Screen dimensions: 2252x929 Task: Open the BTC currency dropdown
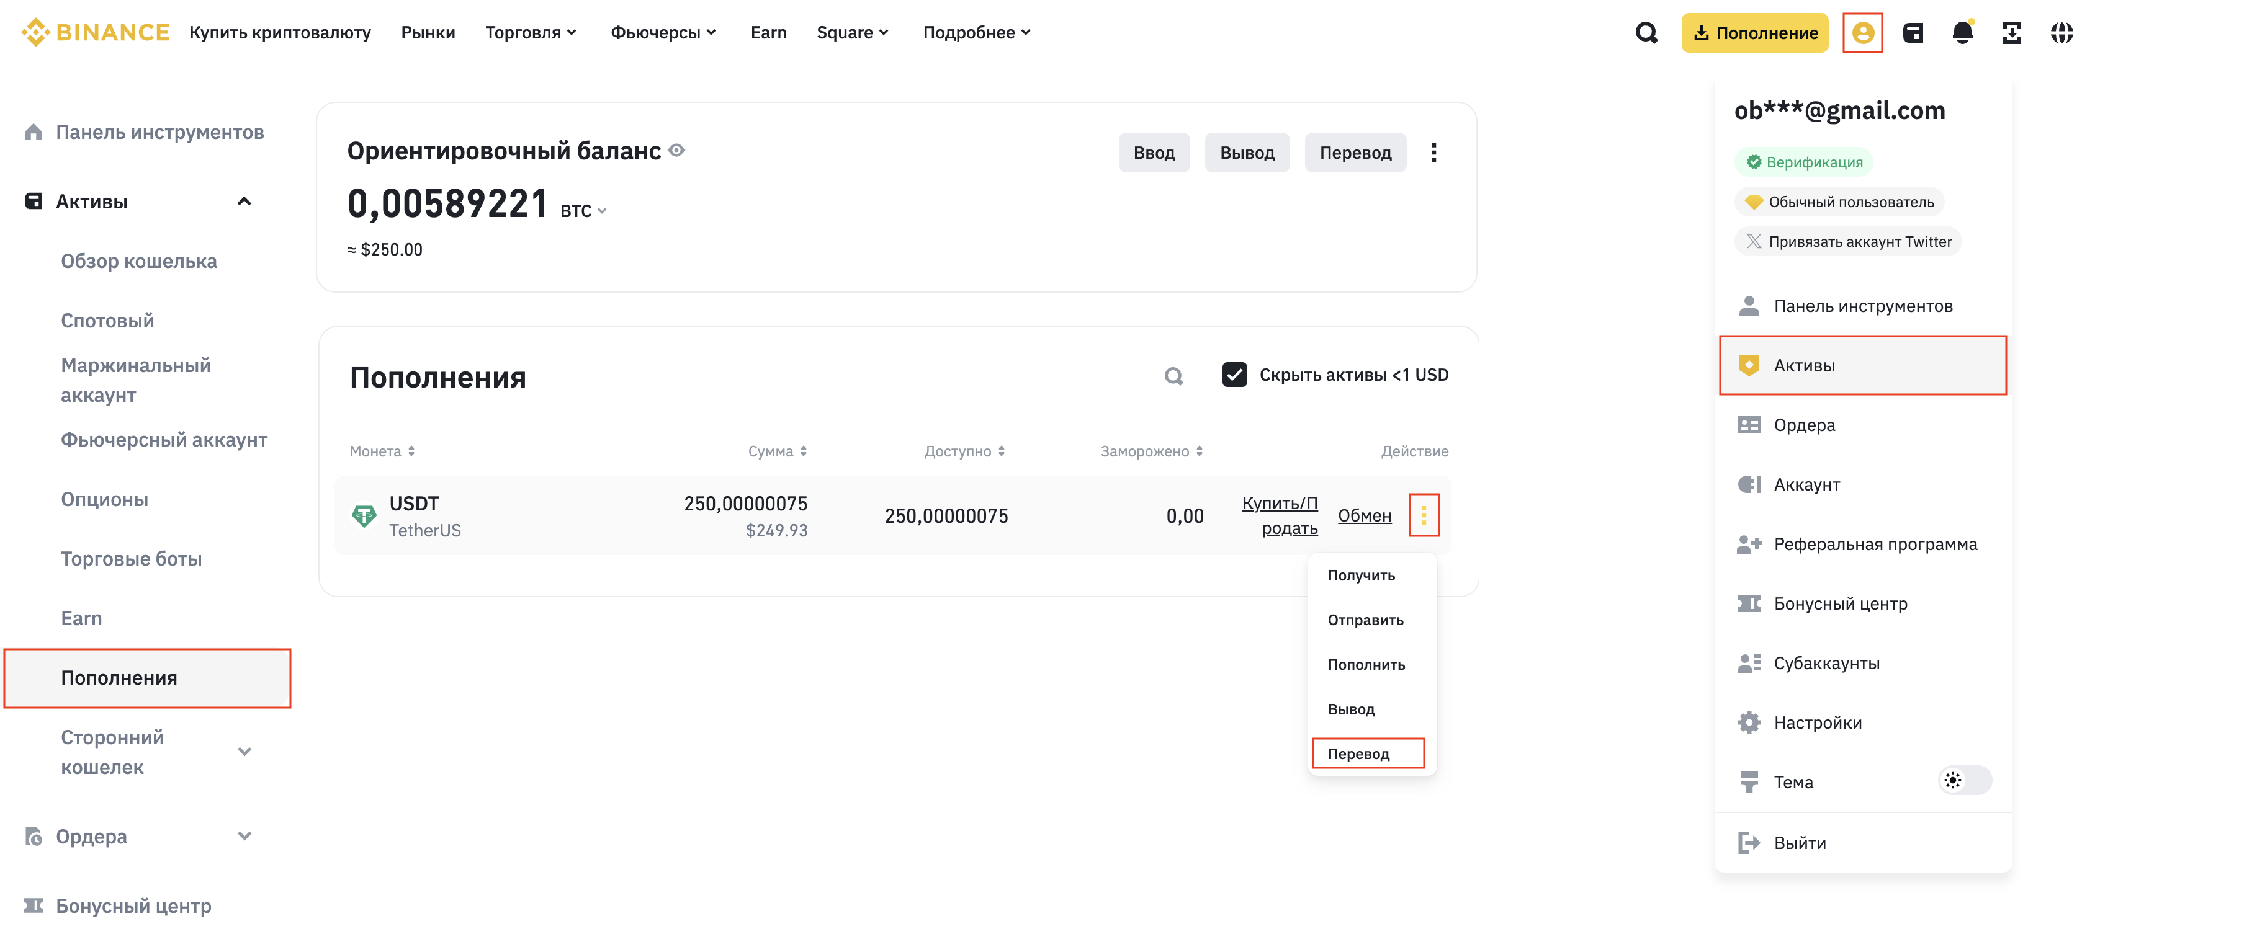pyautogui.click(x=583, y=211)
